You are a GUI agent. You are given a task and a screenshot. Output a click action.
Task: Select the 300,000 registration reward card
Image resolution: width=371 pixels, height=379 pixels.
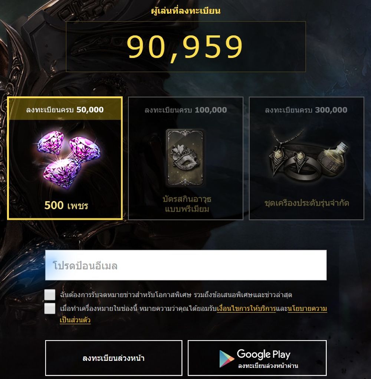[x=306, y=158]
